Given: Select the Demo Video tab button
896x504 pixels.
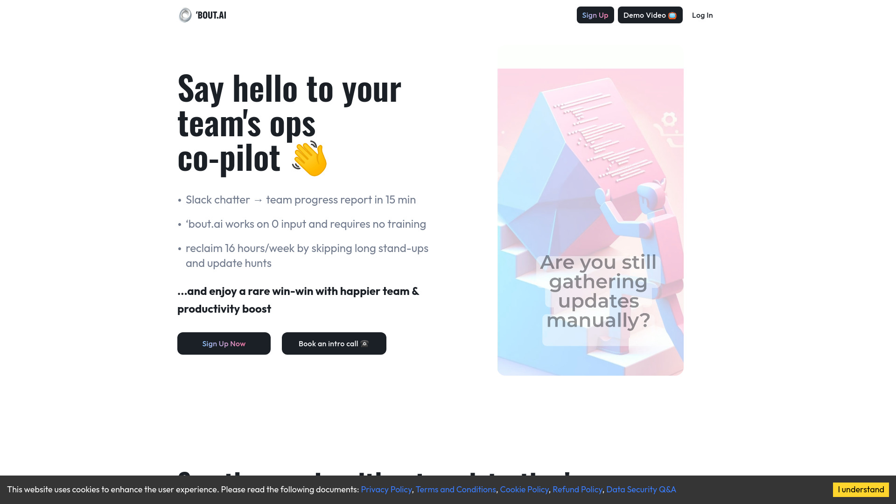Looking at the screenshot, I should [x=650, y=15].
